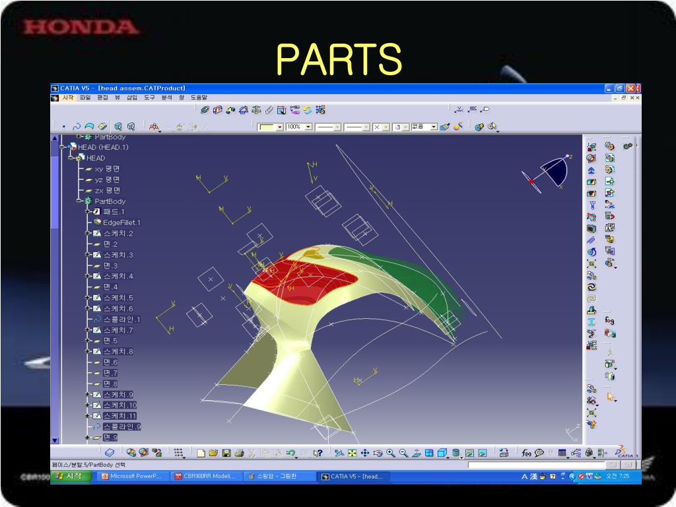Open the 분석 menu

click(x=167, y=98)
